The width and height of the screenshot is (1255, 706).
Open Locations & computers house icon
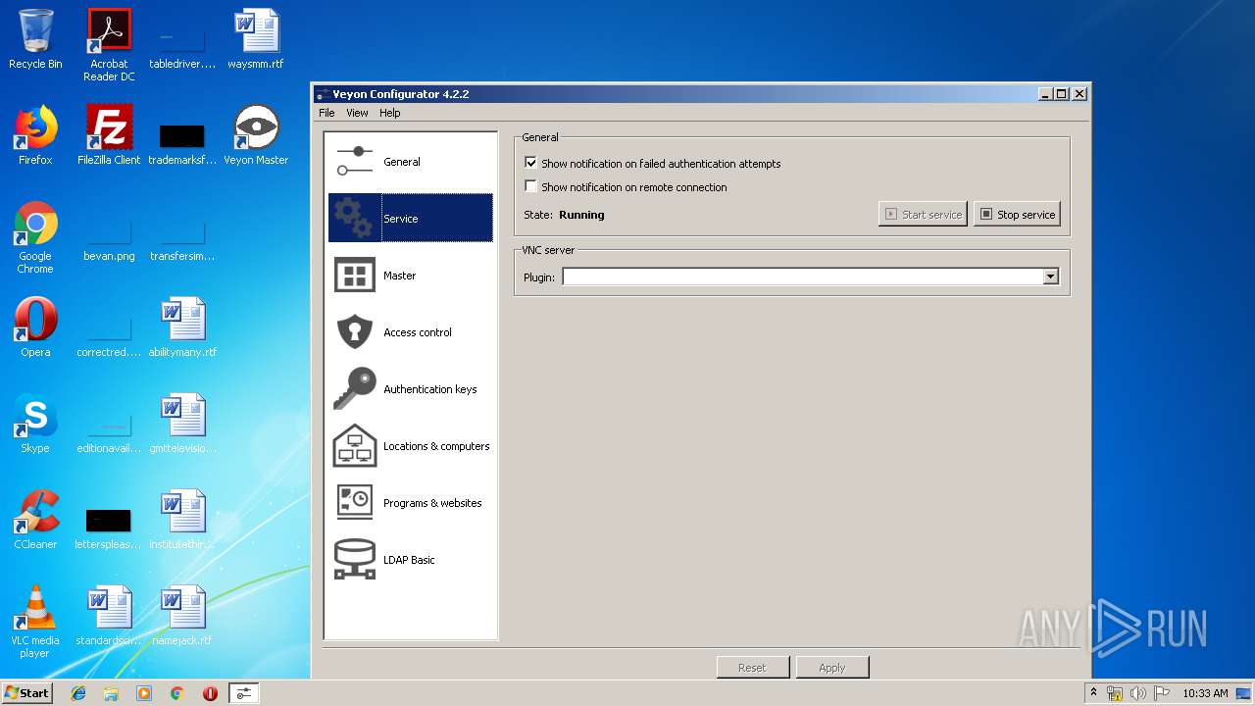pos(355,445)
